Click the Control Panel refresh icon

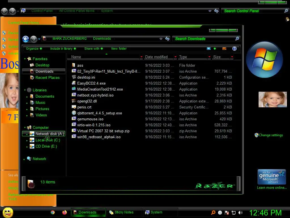pyautogui.click(x=216, y=11)
